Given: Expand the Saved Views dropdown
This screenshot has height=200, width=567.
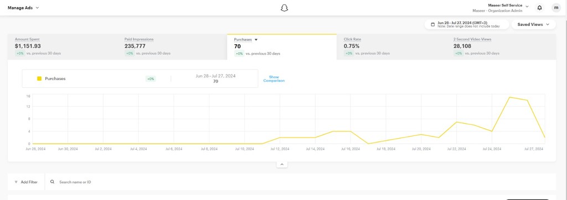Looking at the screenshot, I should click(x=533, y=24).
